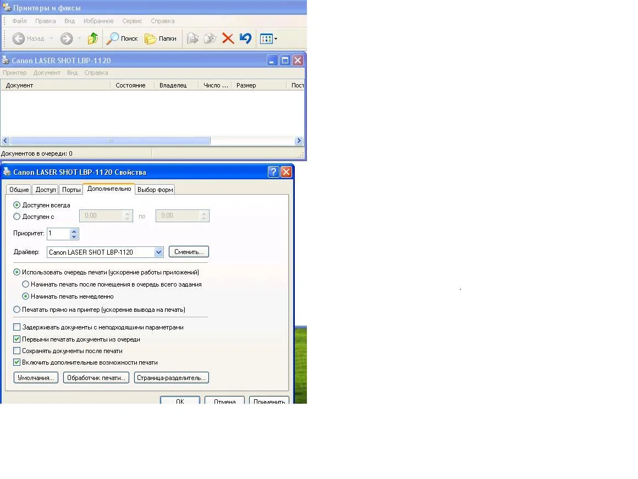Click the blue Undo arrow icon

click(245, 38)
